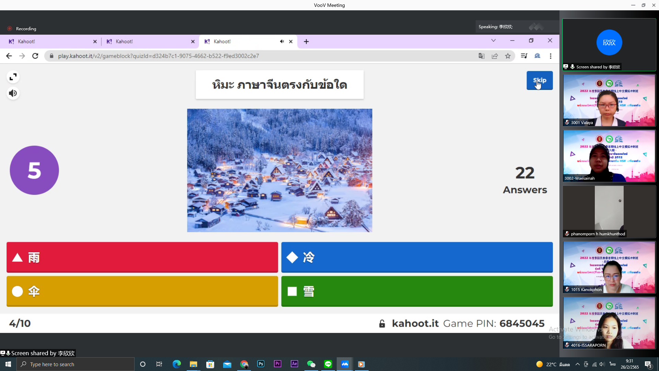
Task: Click the Game PIN 6845045 text
Action: pos(494,323)
